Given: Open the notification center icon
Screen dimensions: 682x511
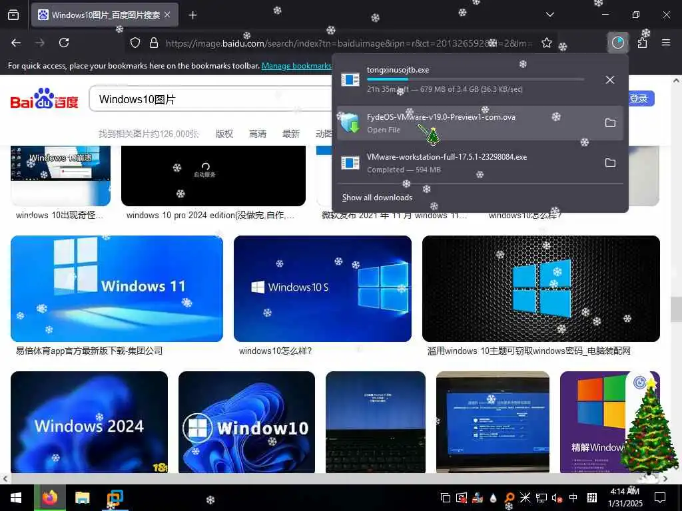Looking at the screenshot, I should click(660, 498).
